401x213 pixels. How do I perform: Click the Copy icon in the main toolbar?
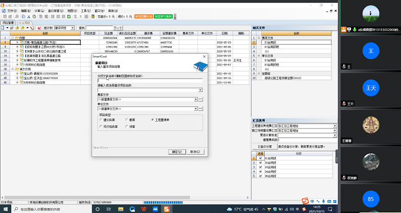coord(24,17)
